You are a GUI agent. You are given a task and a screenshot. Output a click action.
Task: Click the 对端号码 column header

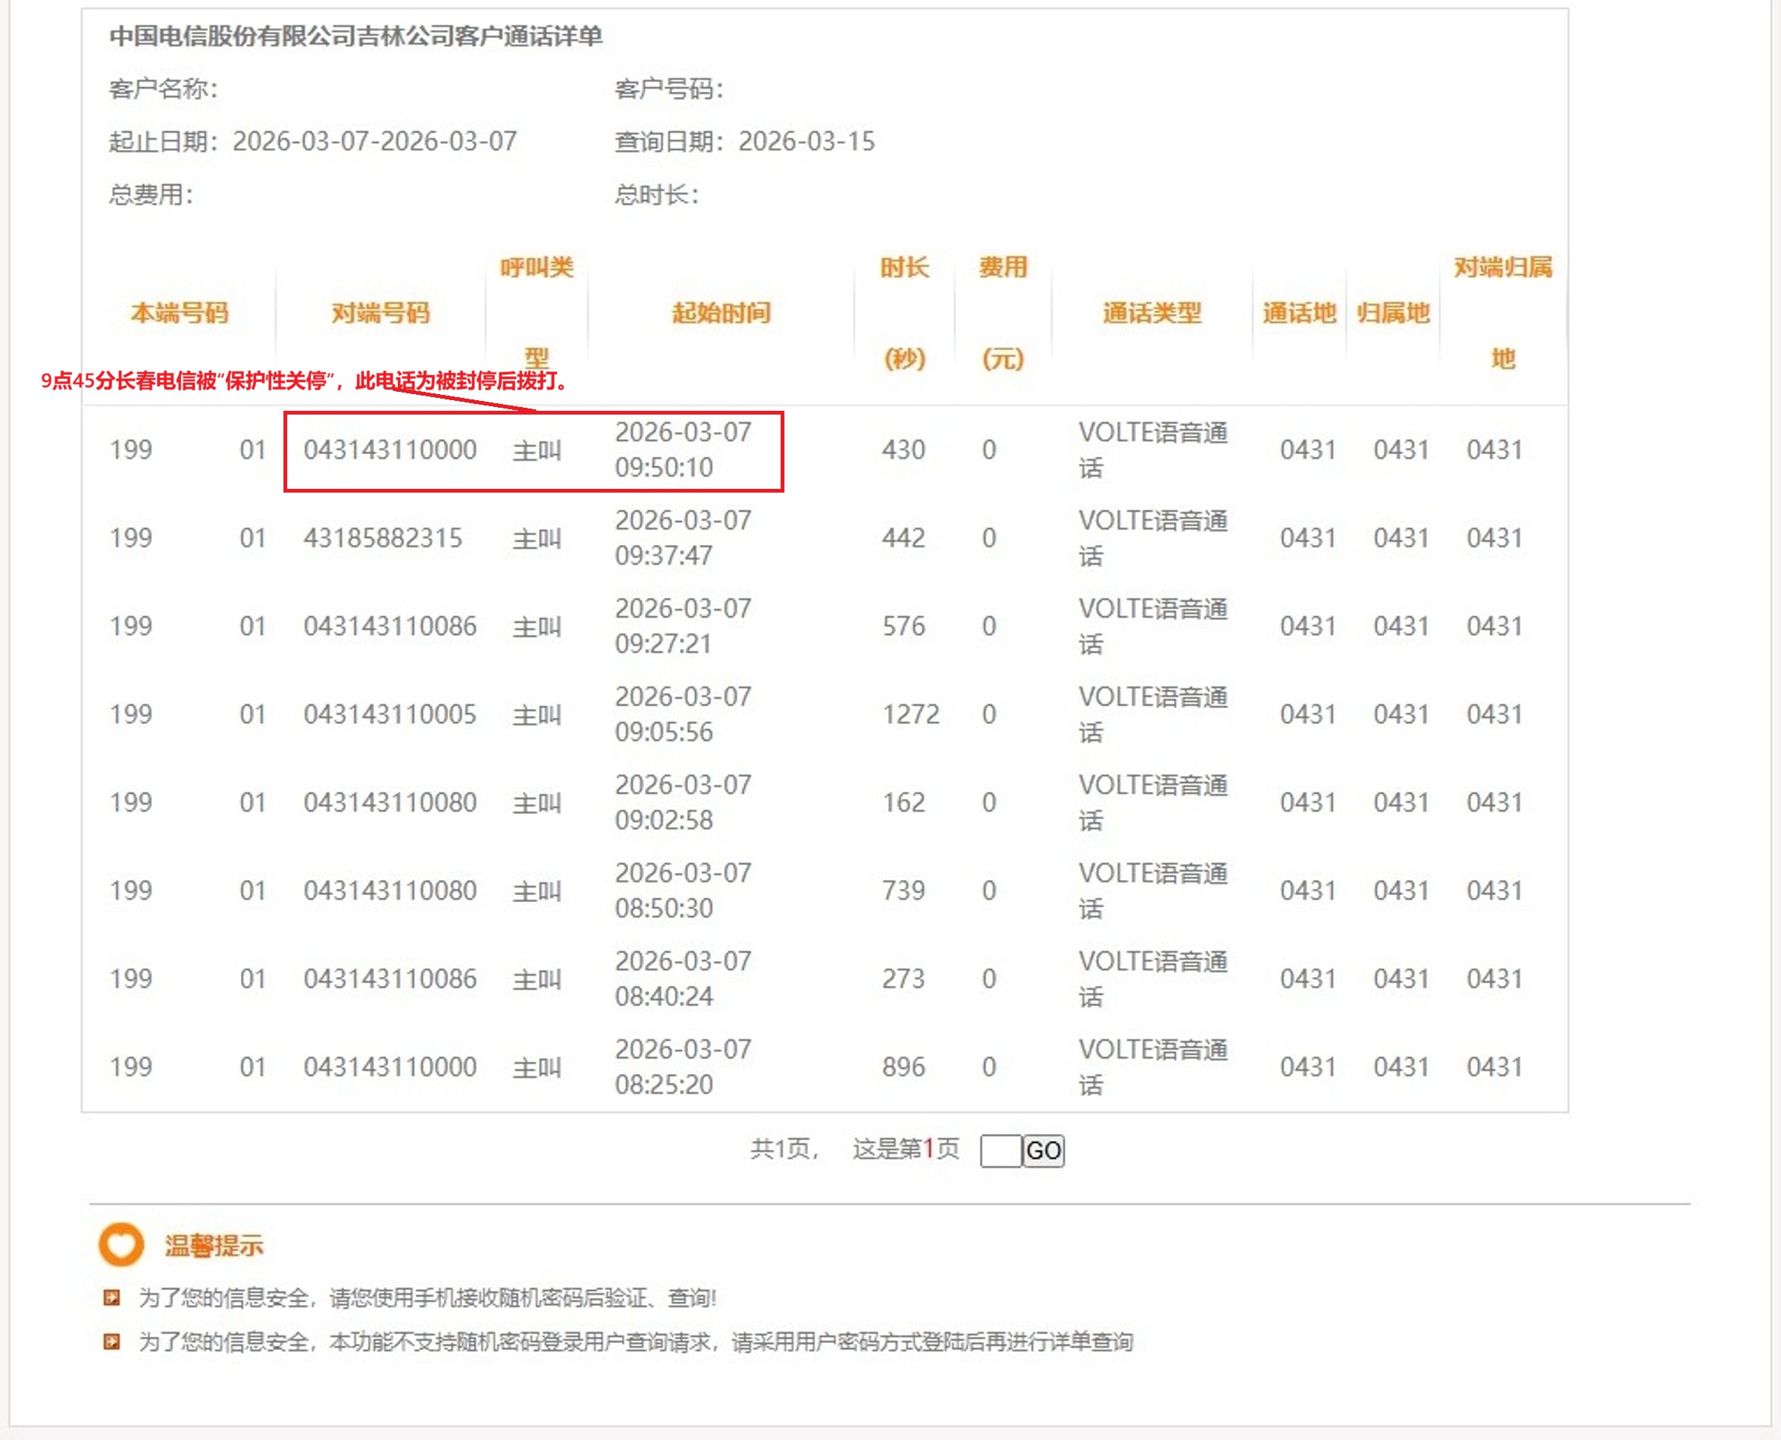point(380,313)
